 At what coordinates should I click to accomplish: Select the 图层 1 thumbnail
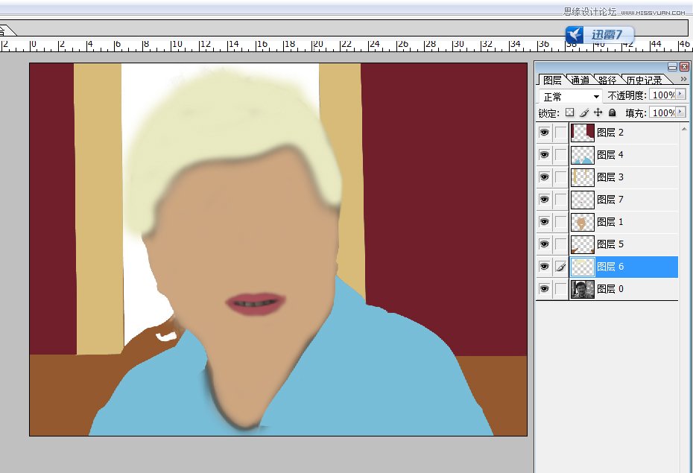point(583,222)
